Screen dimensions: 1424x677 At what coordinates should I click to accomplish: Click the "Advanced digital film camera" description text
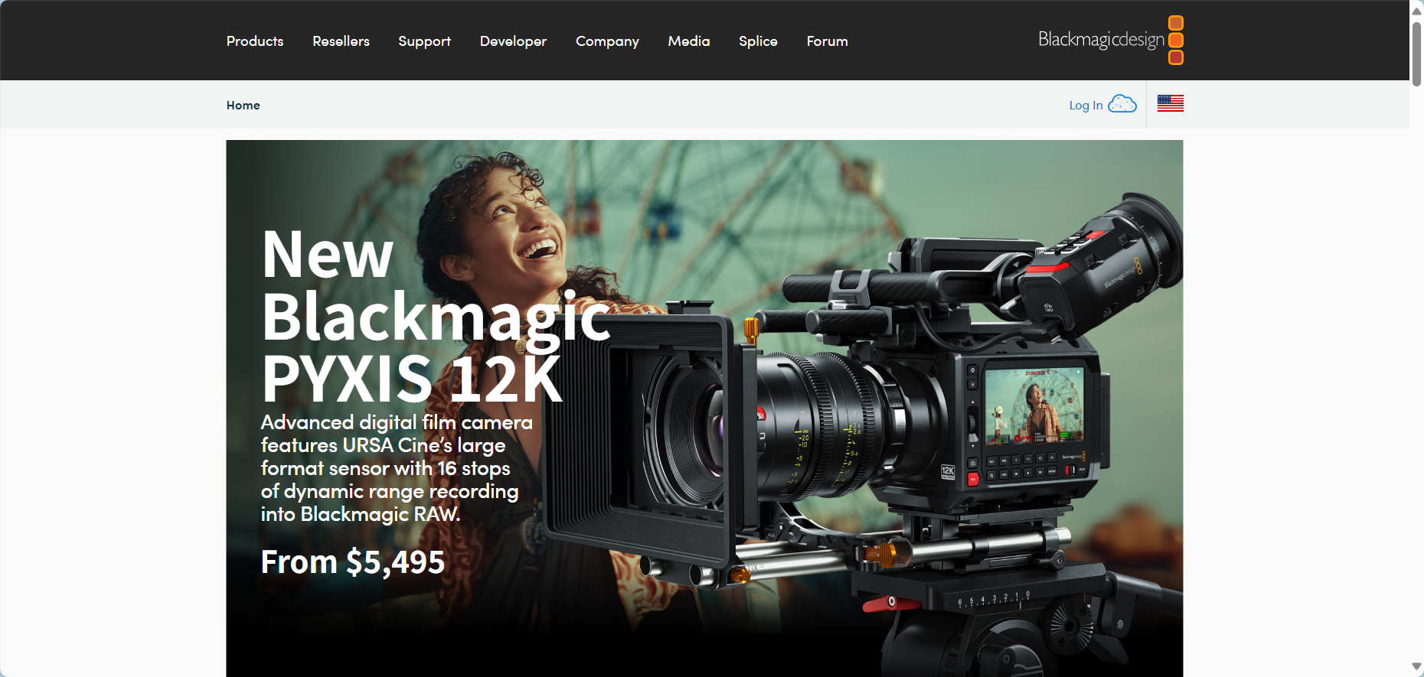pyautogui.click(x=397, y=468)
